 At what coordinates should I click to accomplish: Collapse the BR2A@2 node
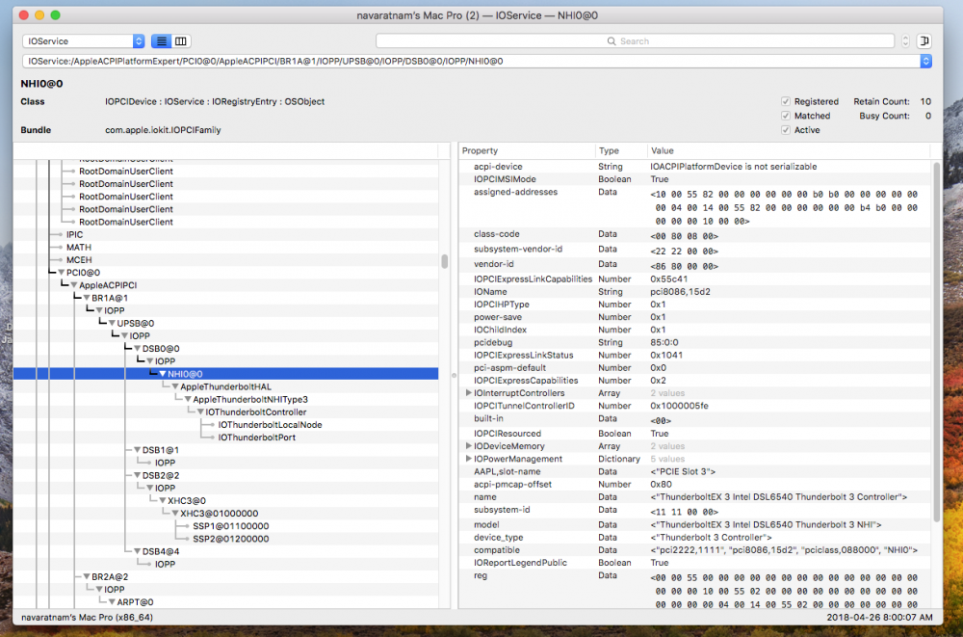[x=86, y=576]
